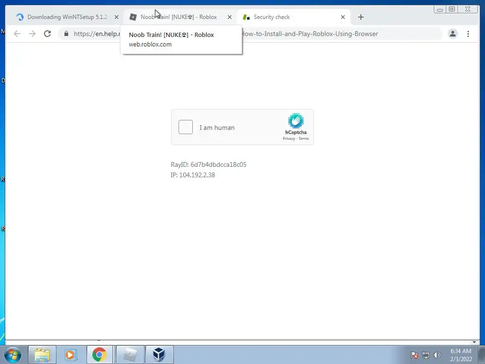The width and height of the screenshot is (485, 364).
Task: Select the IP: 104.192.2.38 text
Action: (x=193, y=175)
